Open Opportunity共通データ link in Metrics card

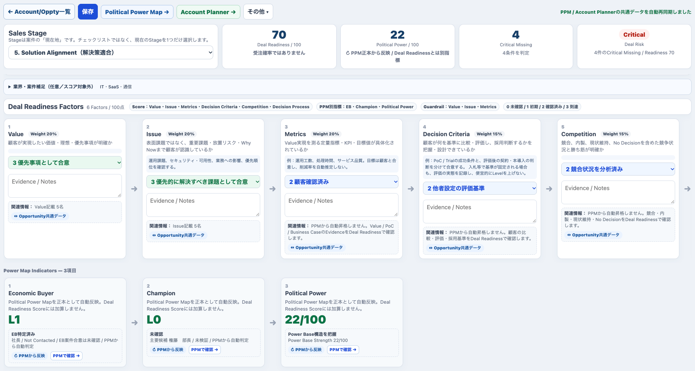coord(317,247)
